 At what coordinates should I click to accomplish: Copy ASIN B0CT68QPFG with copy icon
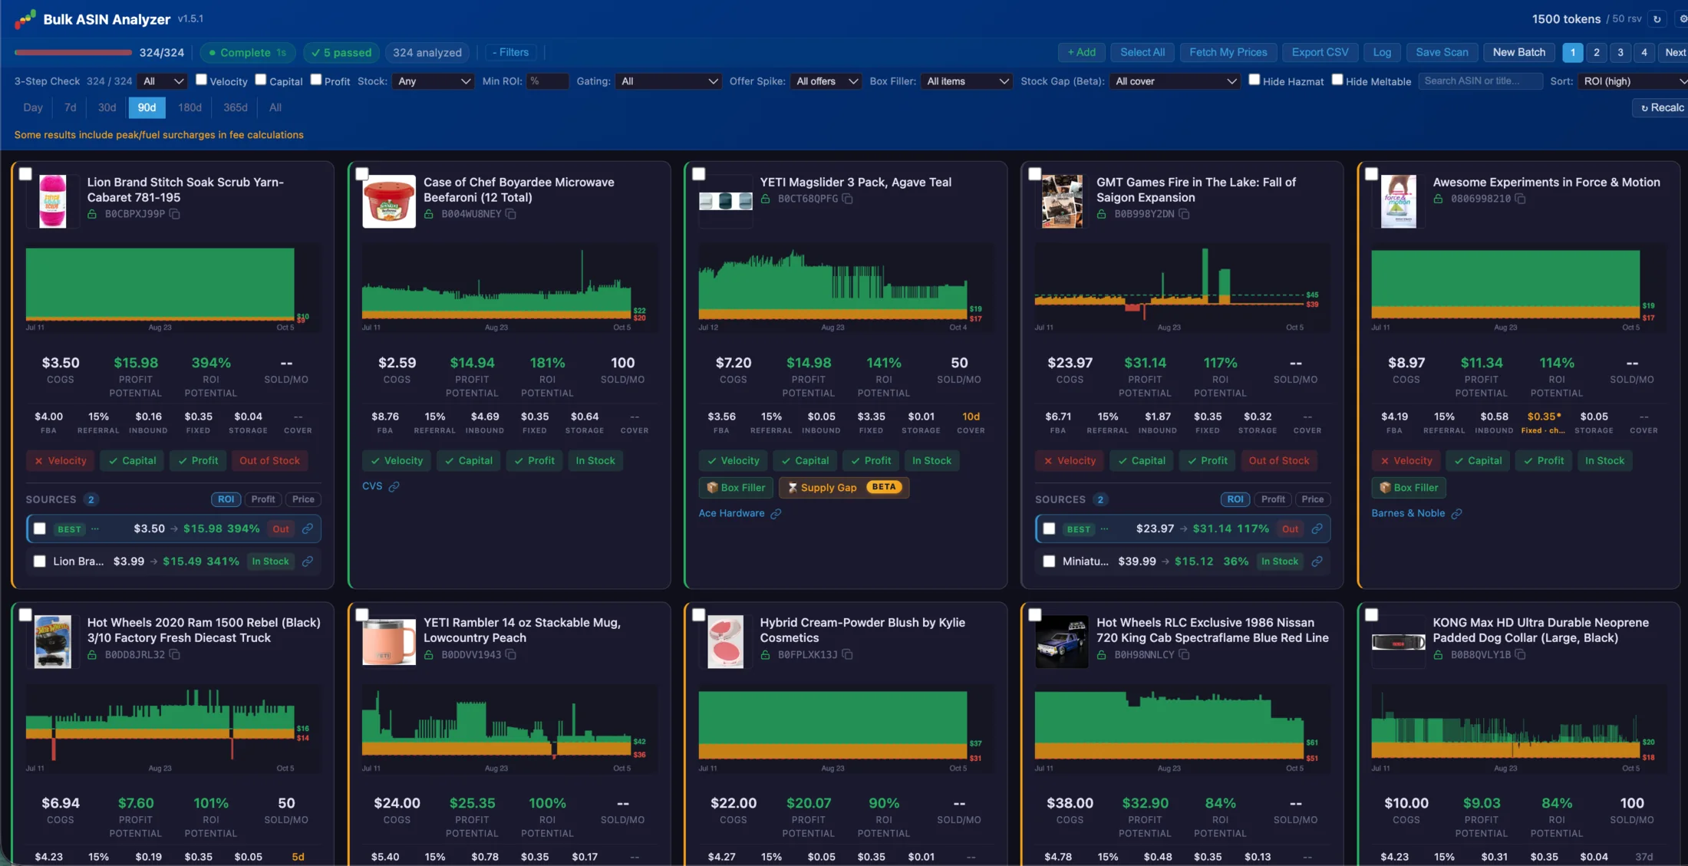tap(848, 199)
